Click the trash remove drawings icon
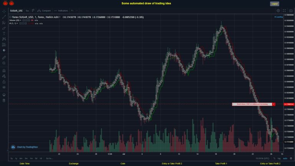295x166 pixels. [x=4, y=100]
